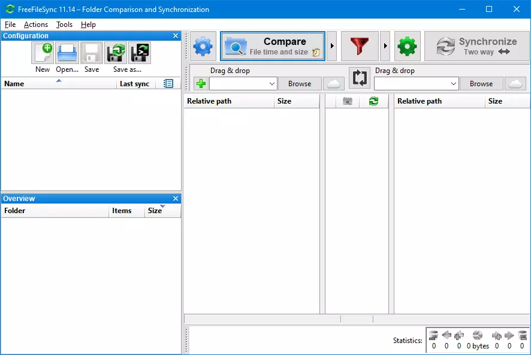The width and height of the screenshot is (531, 355).
Task: Open the Actions menu
Action: click(x=36, y=25)
